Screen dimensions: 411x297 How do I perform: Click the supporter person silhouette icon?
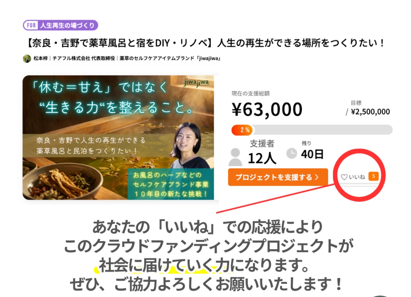coord(235,157)
